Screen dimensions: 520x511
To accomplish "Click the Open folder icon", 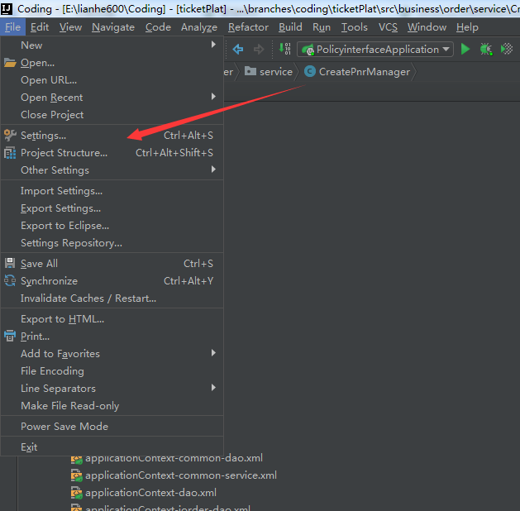I will (x=10, y=63).
